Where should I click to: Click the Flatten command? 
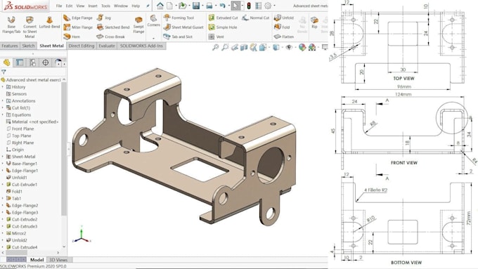click(x=284, y=37)
